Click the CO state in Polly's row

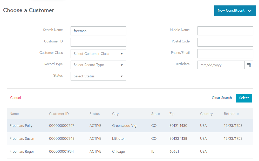(154, 126)
